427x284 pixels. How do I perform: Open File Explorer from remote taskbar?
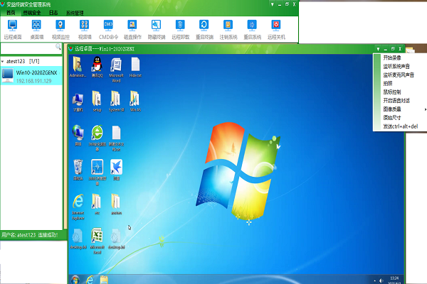coord(104,280)
